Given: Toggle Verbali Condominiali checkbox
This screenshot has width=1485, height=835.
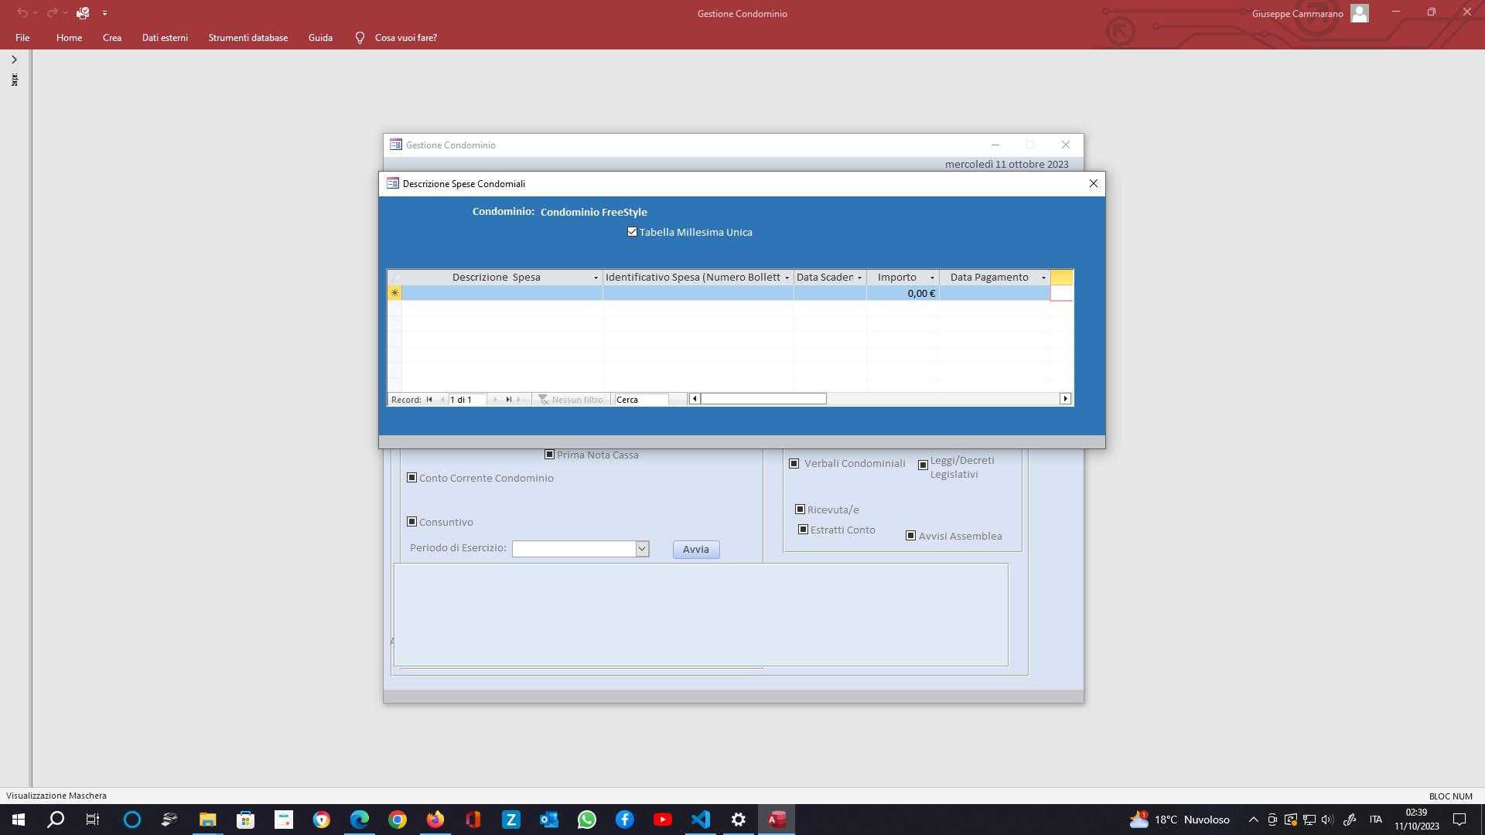Looking at the screenshot, I should [x=794, y=464].
